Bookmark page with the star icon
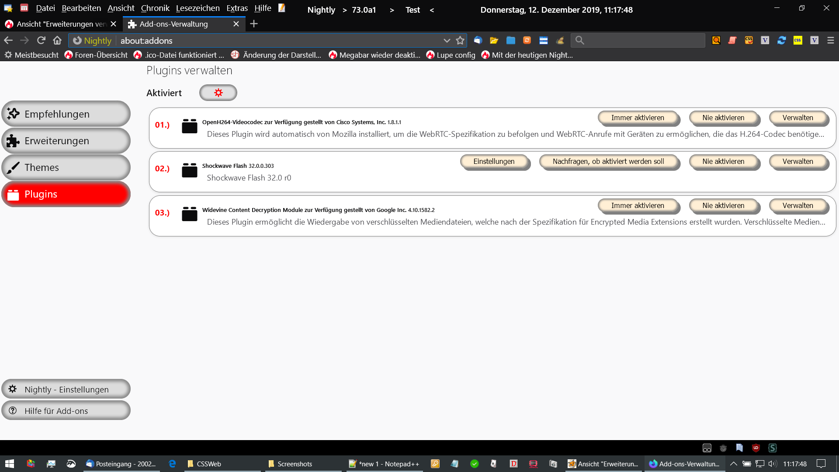Screen dimensions: 839x472 (x=460, y=41)
